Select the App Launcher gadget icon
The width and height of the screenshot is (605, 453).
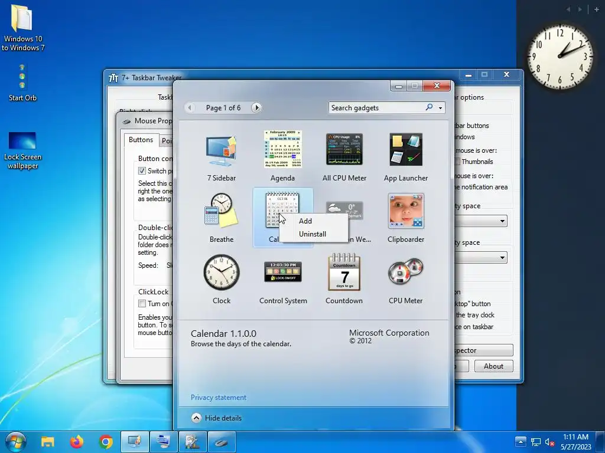pos(405,149)
